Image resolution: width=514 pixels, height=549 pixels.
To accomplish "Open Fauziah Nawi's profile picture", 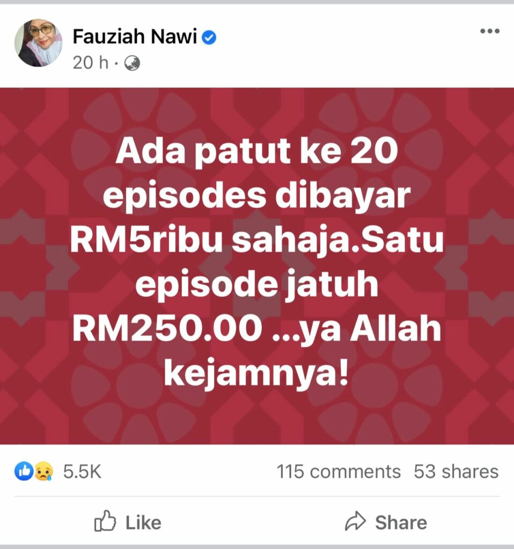I will (x=38, y=43).
